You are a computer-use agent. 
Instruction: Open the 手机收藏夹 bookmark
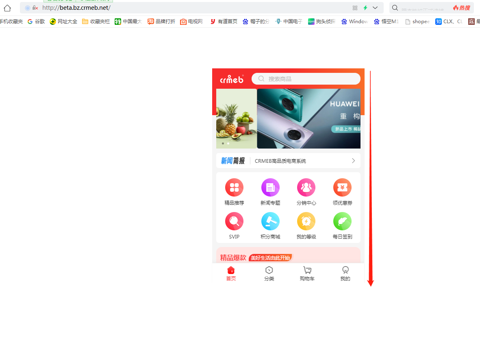point(11,22)
